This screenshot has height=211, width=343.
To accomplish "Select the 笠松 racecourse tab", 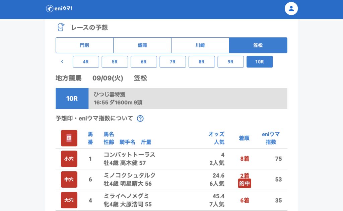I will 258,45.
